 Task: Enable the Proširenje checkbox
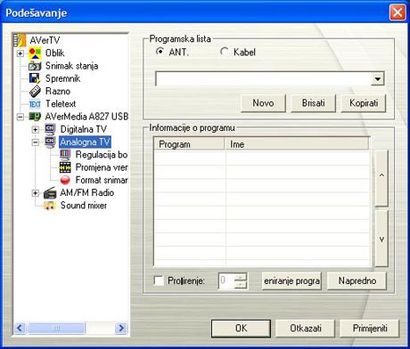[x=159, y=280]
